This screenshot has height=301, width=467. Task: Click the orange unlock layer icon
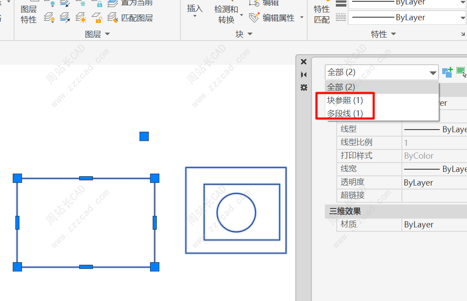[97, 18]
